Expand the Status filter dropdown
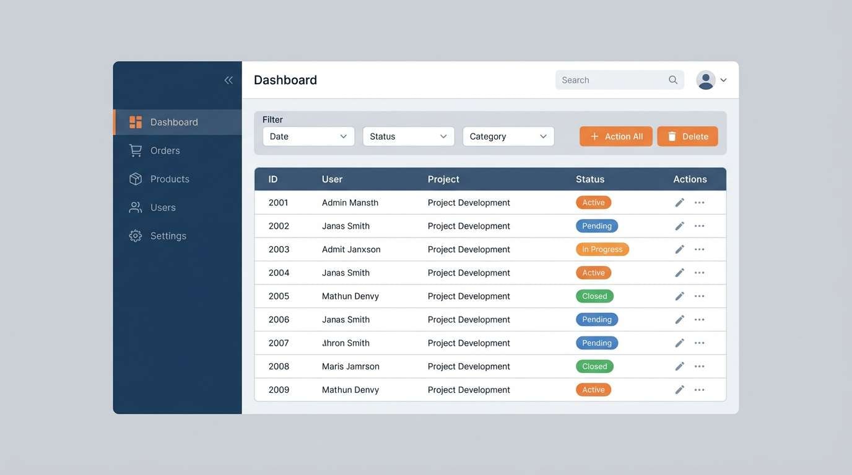This screenshot has width=852, height=475. click(x=409, y=135)
